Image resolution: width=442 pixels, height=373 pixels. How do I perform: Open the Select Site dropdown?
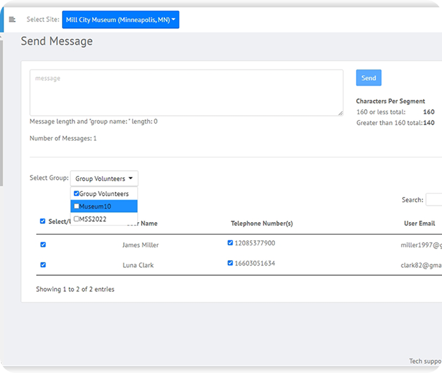click(x=121, y=20)
